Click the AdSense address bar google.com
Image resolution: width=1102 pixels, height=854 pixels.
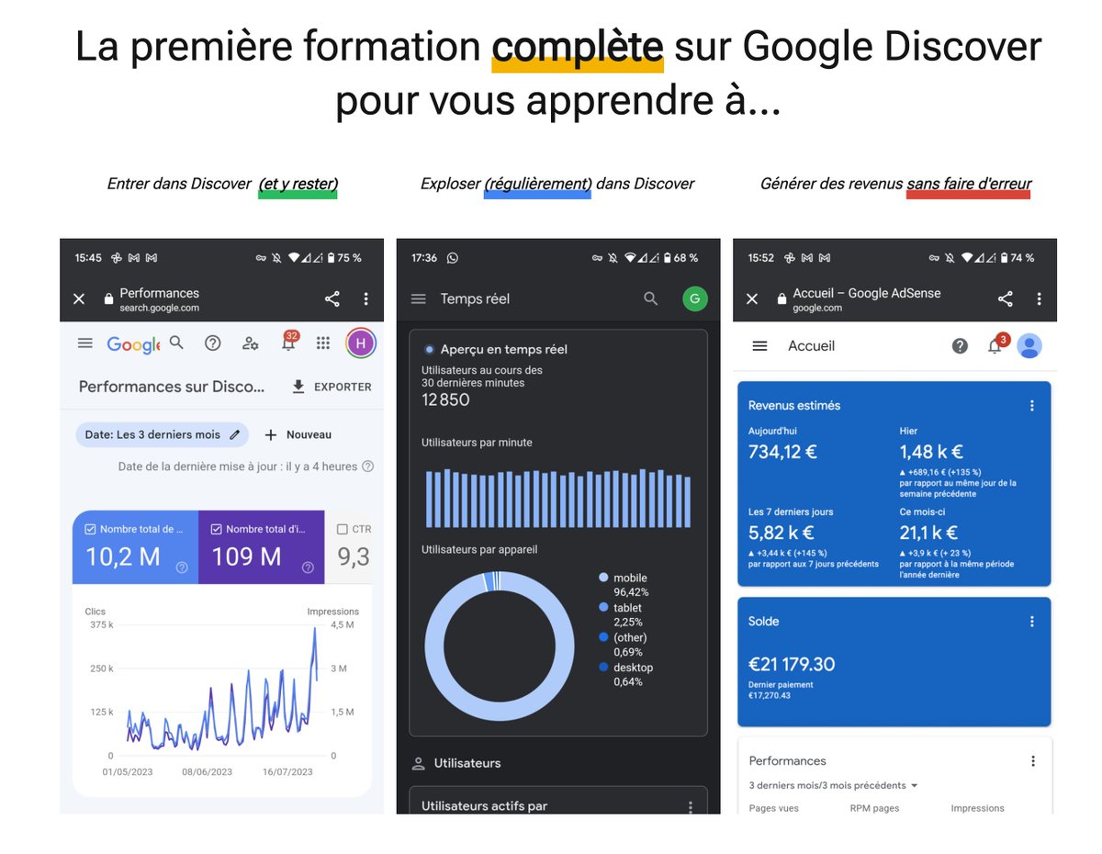(867, 298)
